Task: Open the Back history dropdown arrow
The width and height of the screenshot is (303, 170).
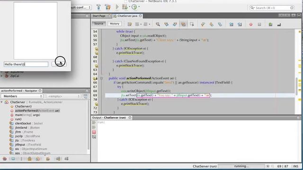Action: tap(141, 24)
